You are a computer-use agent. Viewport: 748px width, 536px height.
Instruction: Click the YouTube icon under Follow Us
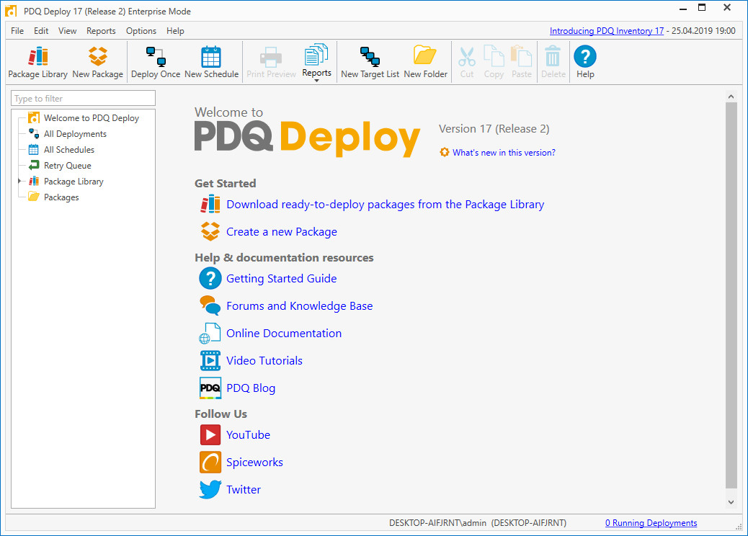coord(210,435)
